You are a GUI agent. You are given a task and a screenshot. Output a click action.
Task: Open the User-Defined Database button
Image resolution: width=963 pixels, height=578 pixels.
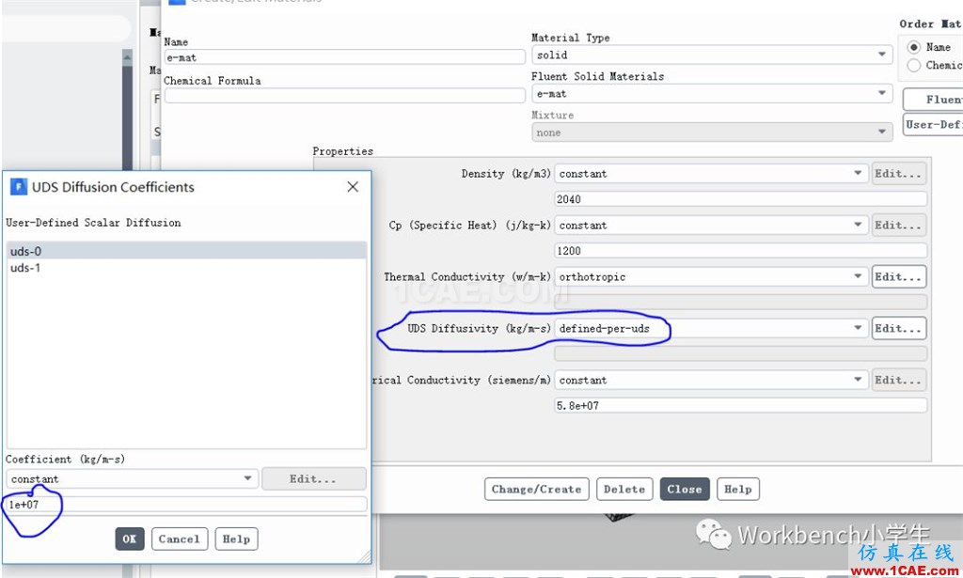[934, 125]
